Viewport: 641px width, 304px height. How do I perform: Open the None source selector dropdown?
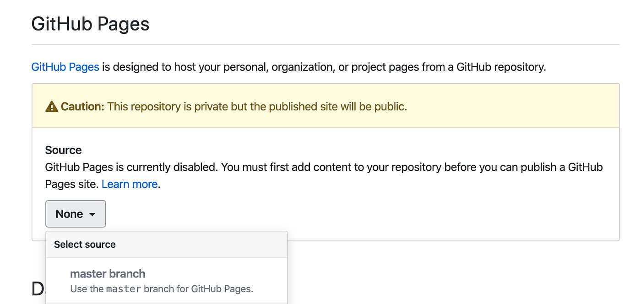75,213
